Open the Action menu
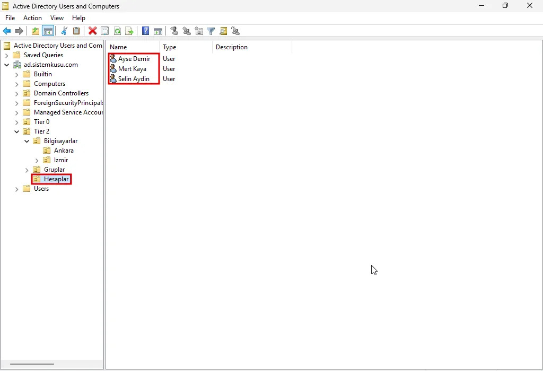Viewport: 543px width, 371px height. [32, 18]
